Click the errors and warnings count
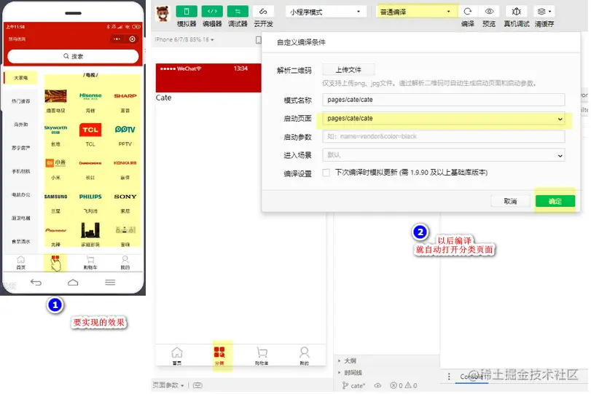This screenshot has height=394, width=591. [x=403, y=386]
